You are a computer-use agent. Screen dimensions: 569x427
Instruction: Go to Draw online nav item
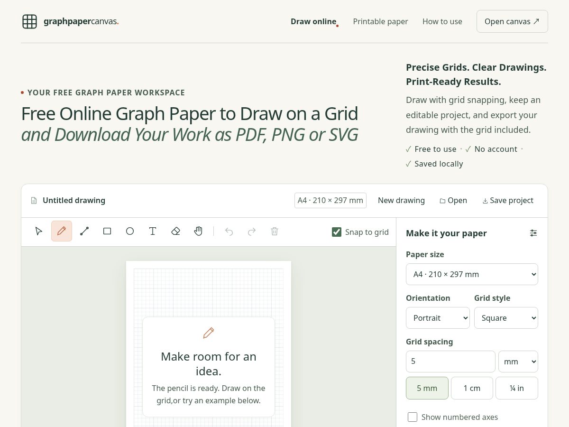pyautogui.click(x=313, y=21)
